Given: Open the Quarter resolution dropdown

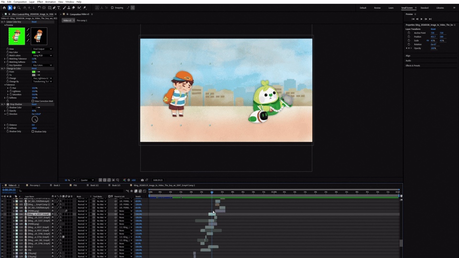Looking at the screenshot, I should click(87, 180).
